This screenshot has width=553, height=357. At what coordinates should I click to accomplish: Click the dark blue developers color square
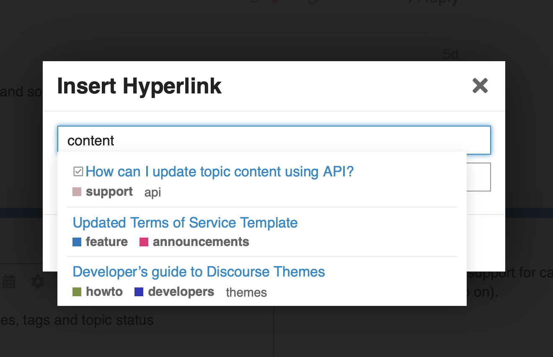point(139,292)
